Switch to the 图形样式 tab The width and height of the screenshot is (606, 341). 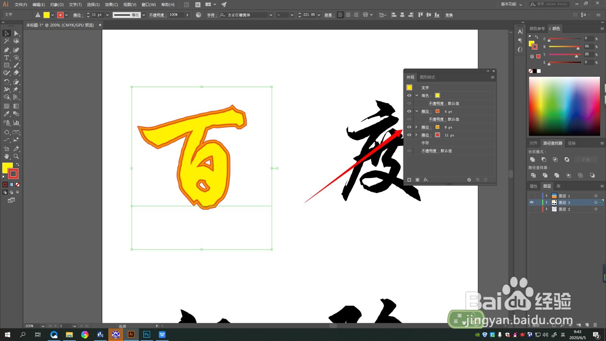click(x=427, y=77)
